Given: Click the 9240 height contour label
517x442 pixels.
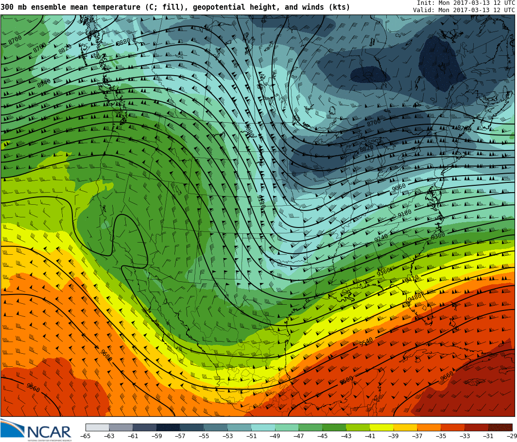Looking at the screenshot, I should [381, 238].
